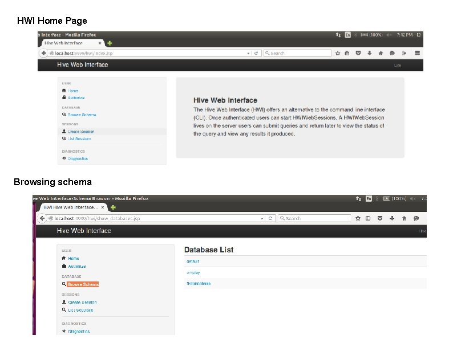
Task: Show bookmarks list icon in upper window
Action: [x=347, y=53]
